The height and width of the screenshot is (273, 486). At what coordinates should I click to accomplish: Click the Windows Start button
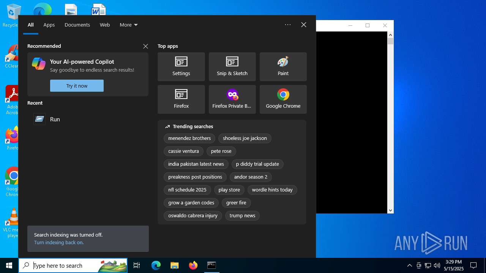coord(9,265)
